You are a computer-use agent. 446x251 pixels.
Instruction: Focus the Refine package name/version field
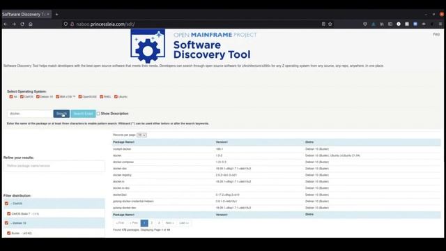click(x=54, y=166)
